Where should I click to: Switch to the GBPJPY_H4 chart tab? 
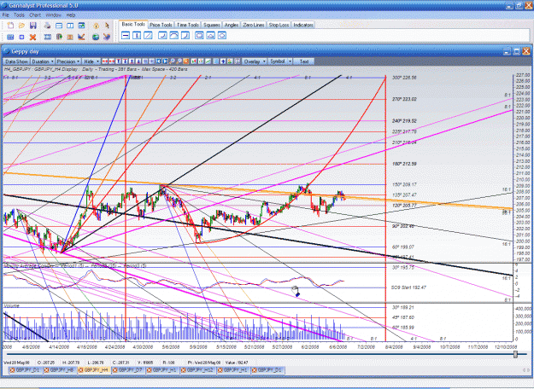[94, 370]
